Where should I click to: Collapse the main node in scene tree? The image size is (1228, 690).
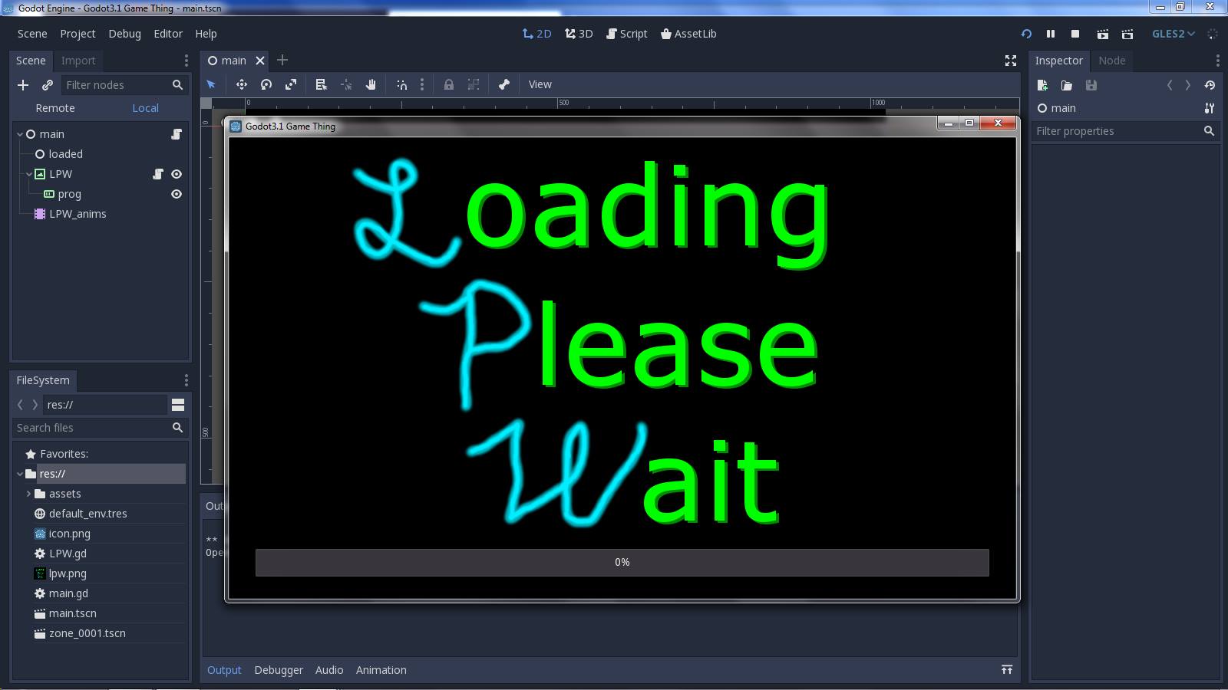20,134
